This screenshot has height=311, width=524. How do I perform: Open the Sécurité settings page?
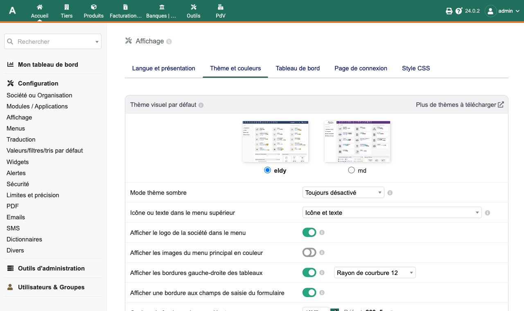coord(18,184)
